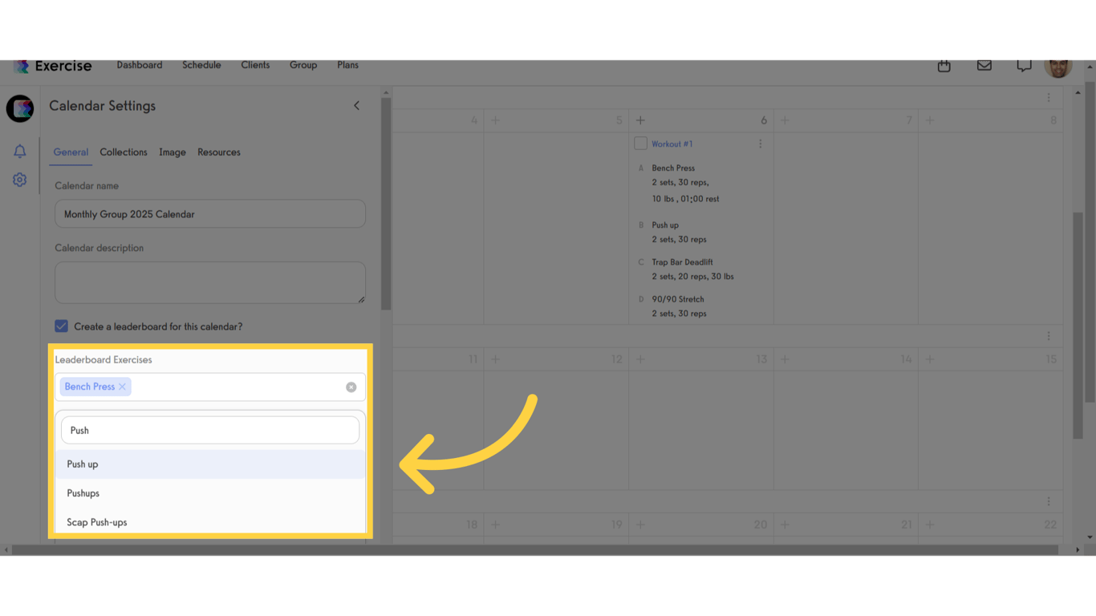Switch to General tab
The image size is (1096, 616).
tap(71, 152)
